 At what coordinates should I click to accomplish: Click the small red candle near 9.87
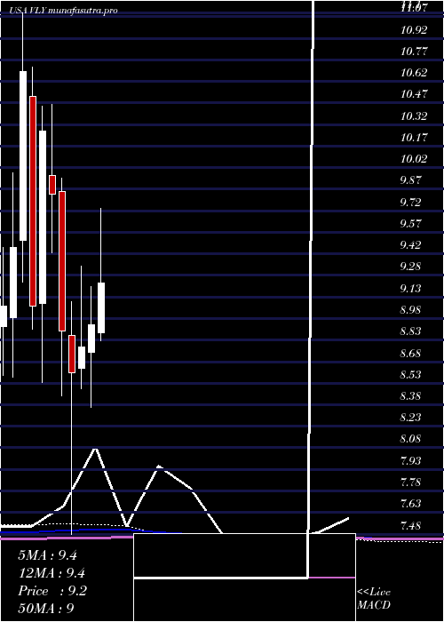point(52,185)
